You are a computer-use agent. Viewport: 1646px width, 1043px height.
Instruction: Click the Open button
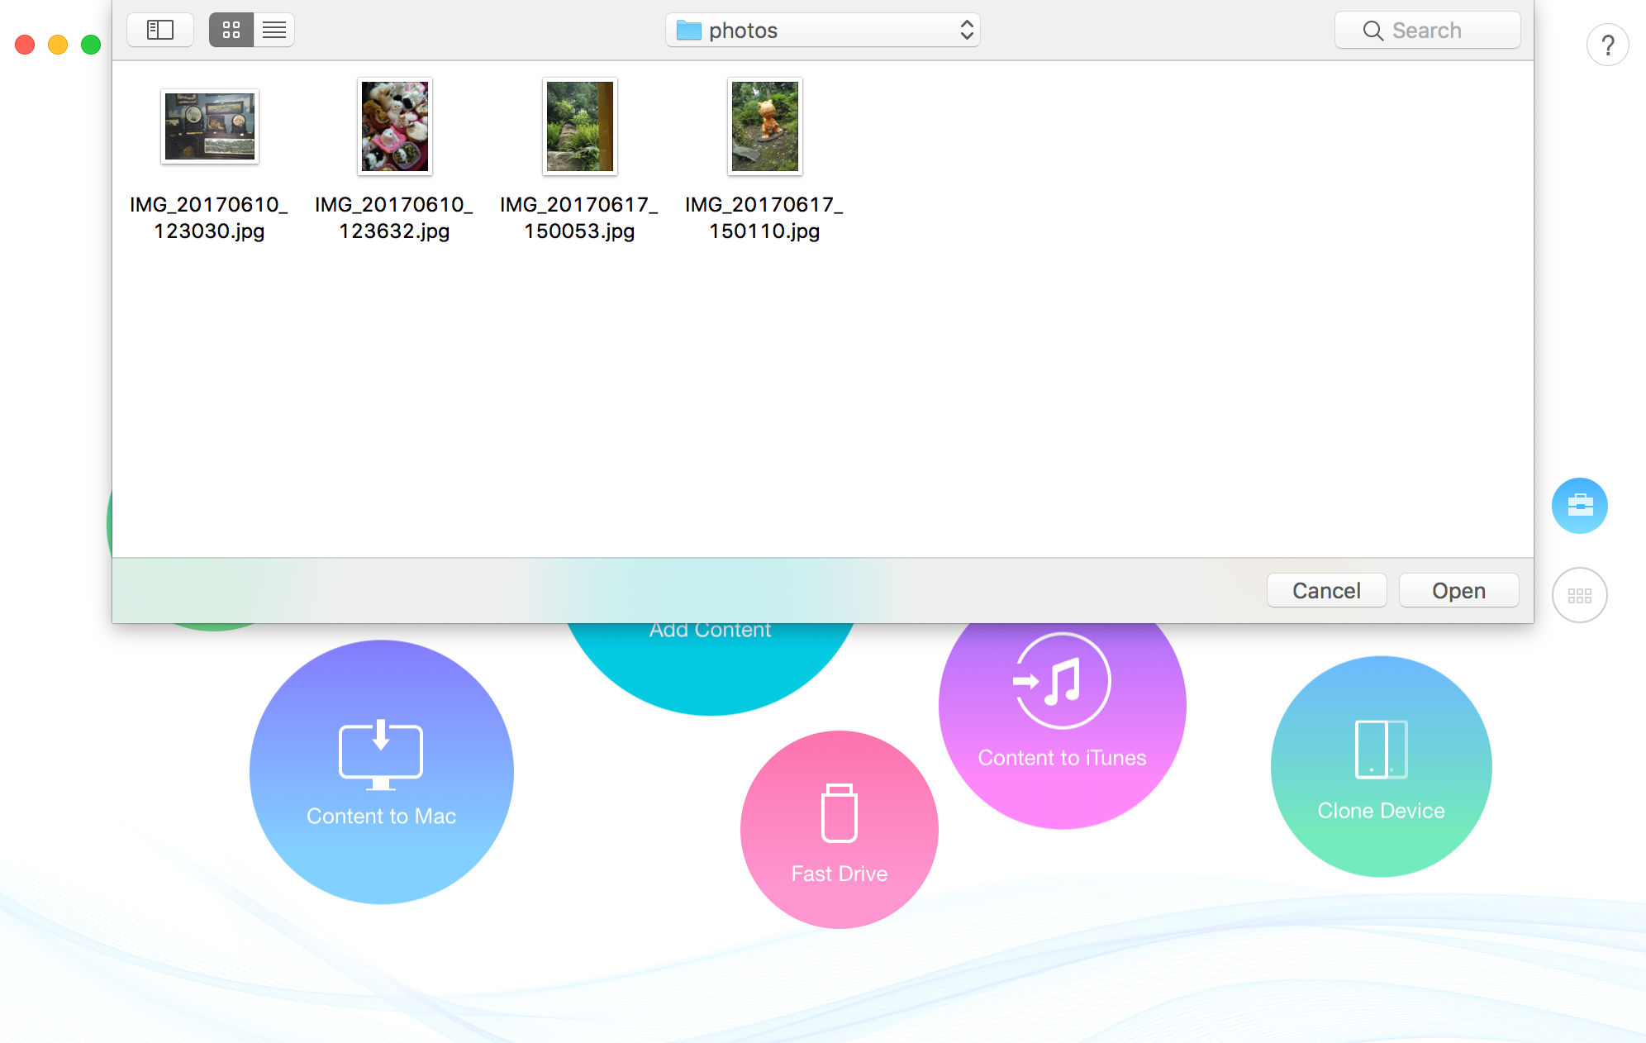click(1459, 591)
